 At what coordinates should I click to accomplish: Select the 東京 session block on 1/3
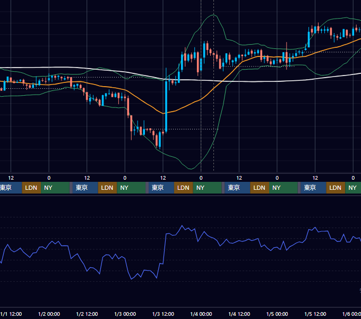(161, 188)
